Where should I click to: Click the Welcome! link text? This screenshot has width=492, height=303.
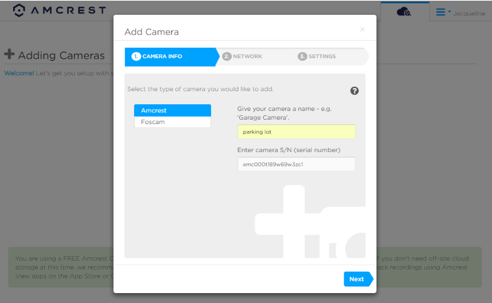19,74
